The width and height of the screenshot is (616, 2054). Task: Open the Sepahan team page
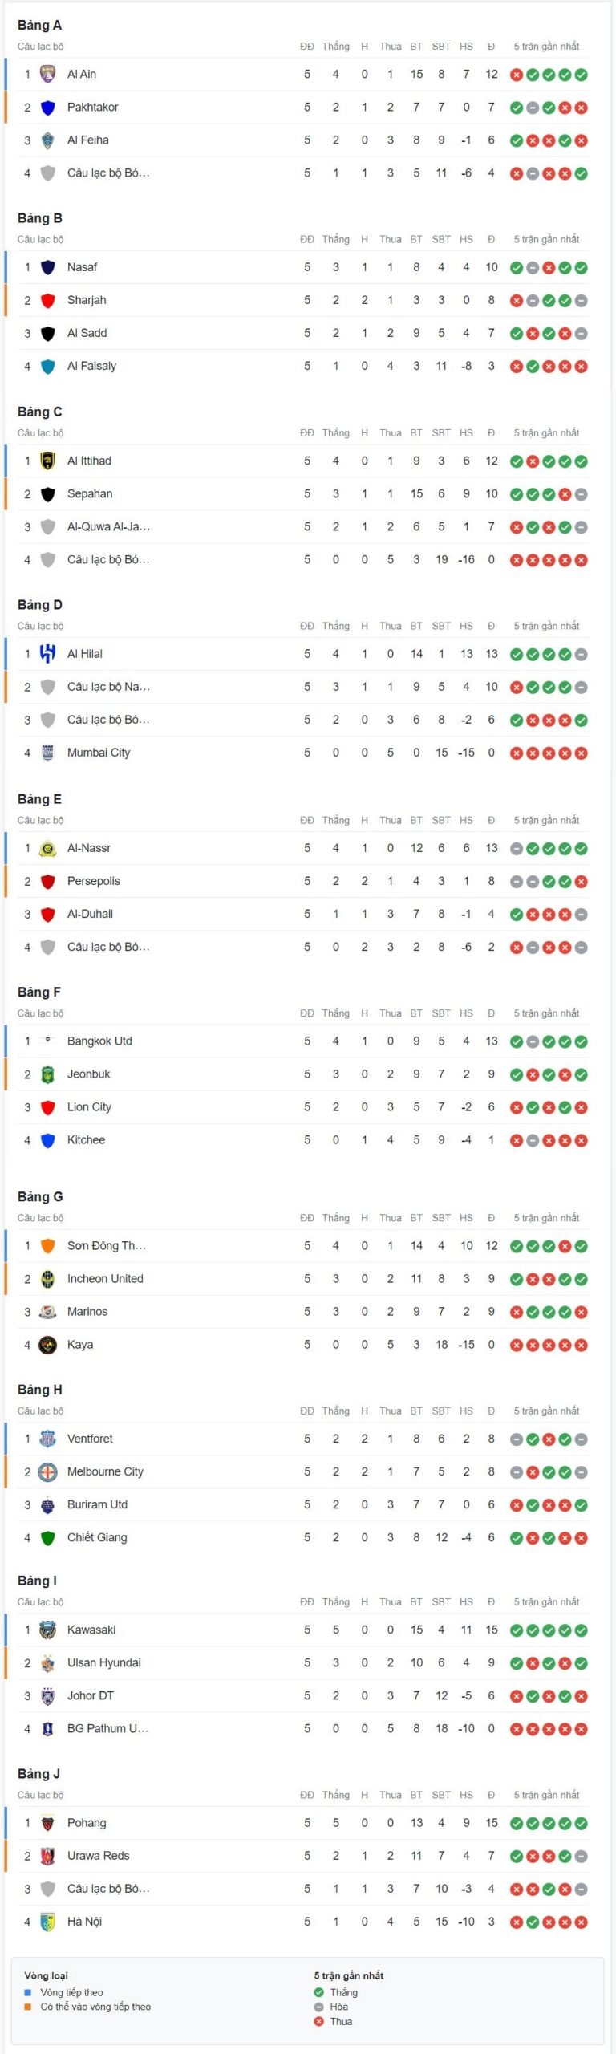90,494
